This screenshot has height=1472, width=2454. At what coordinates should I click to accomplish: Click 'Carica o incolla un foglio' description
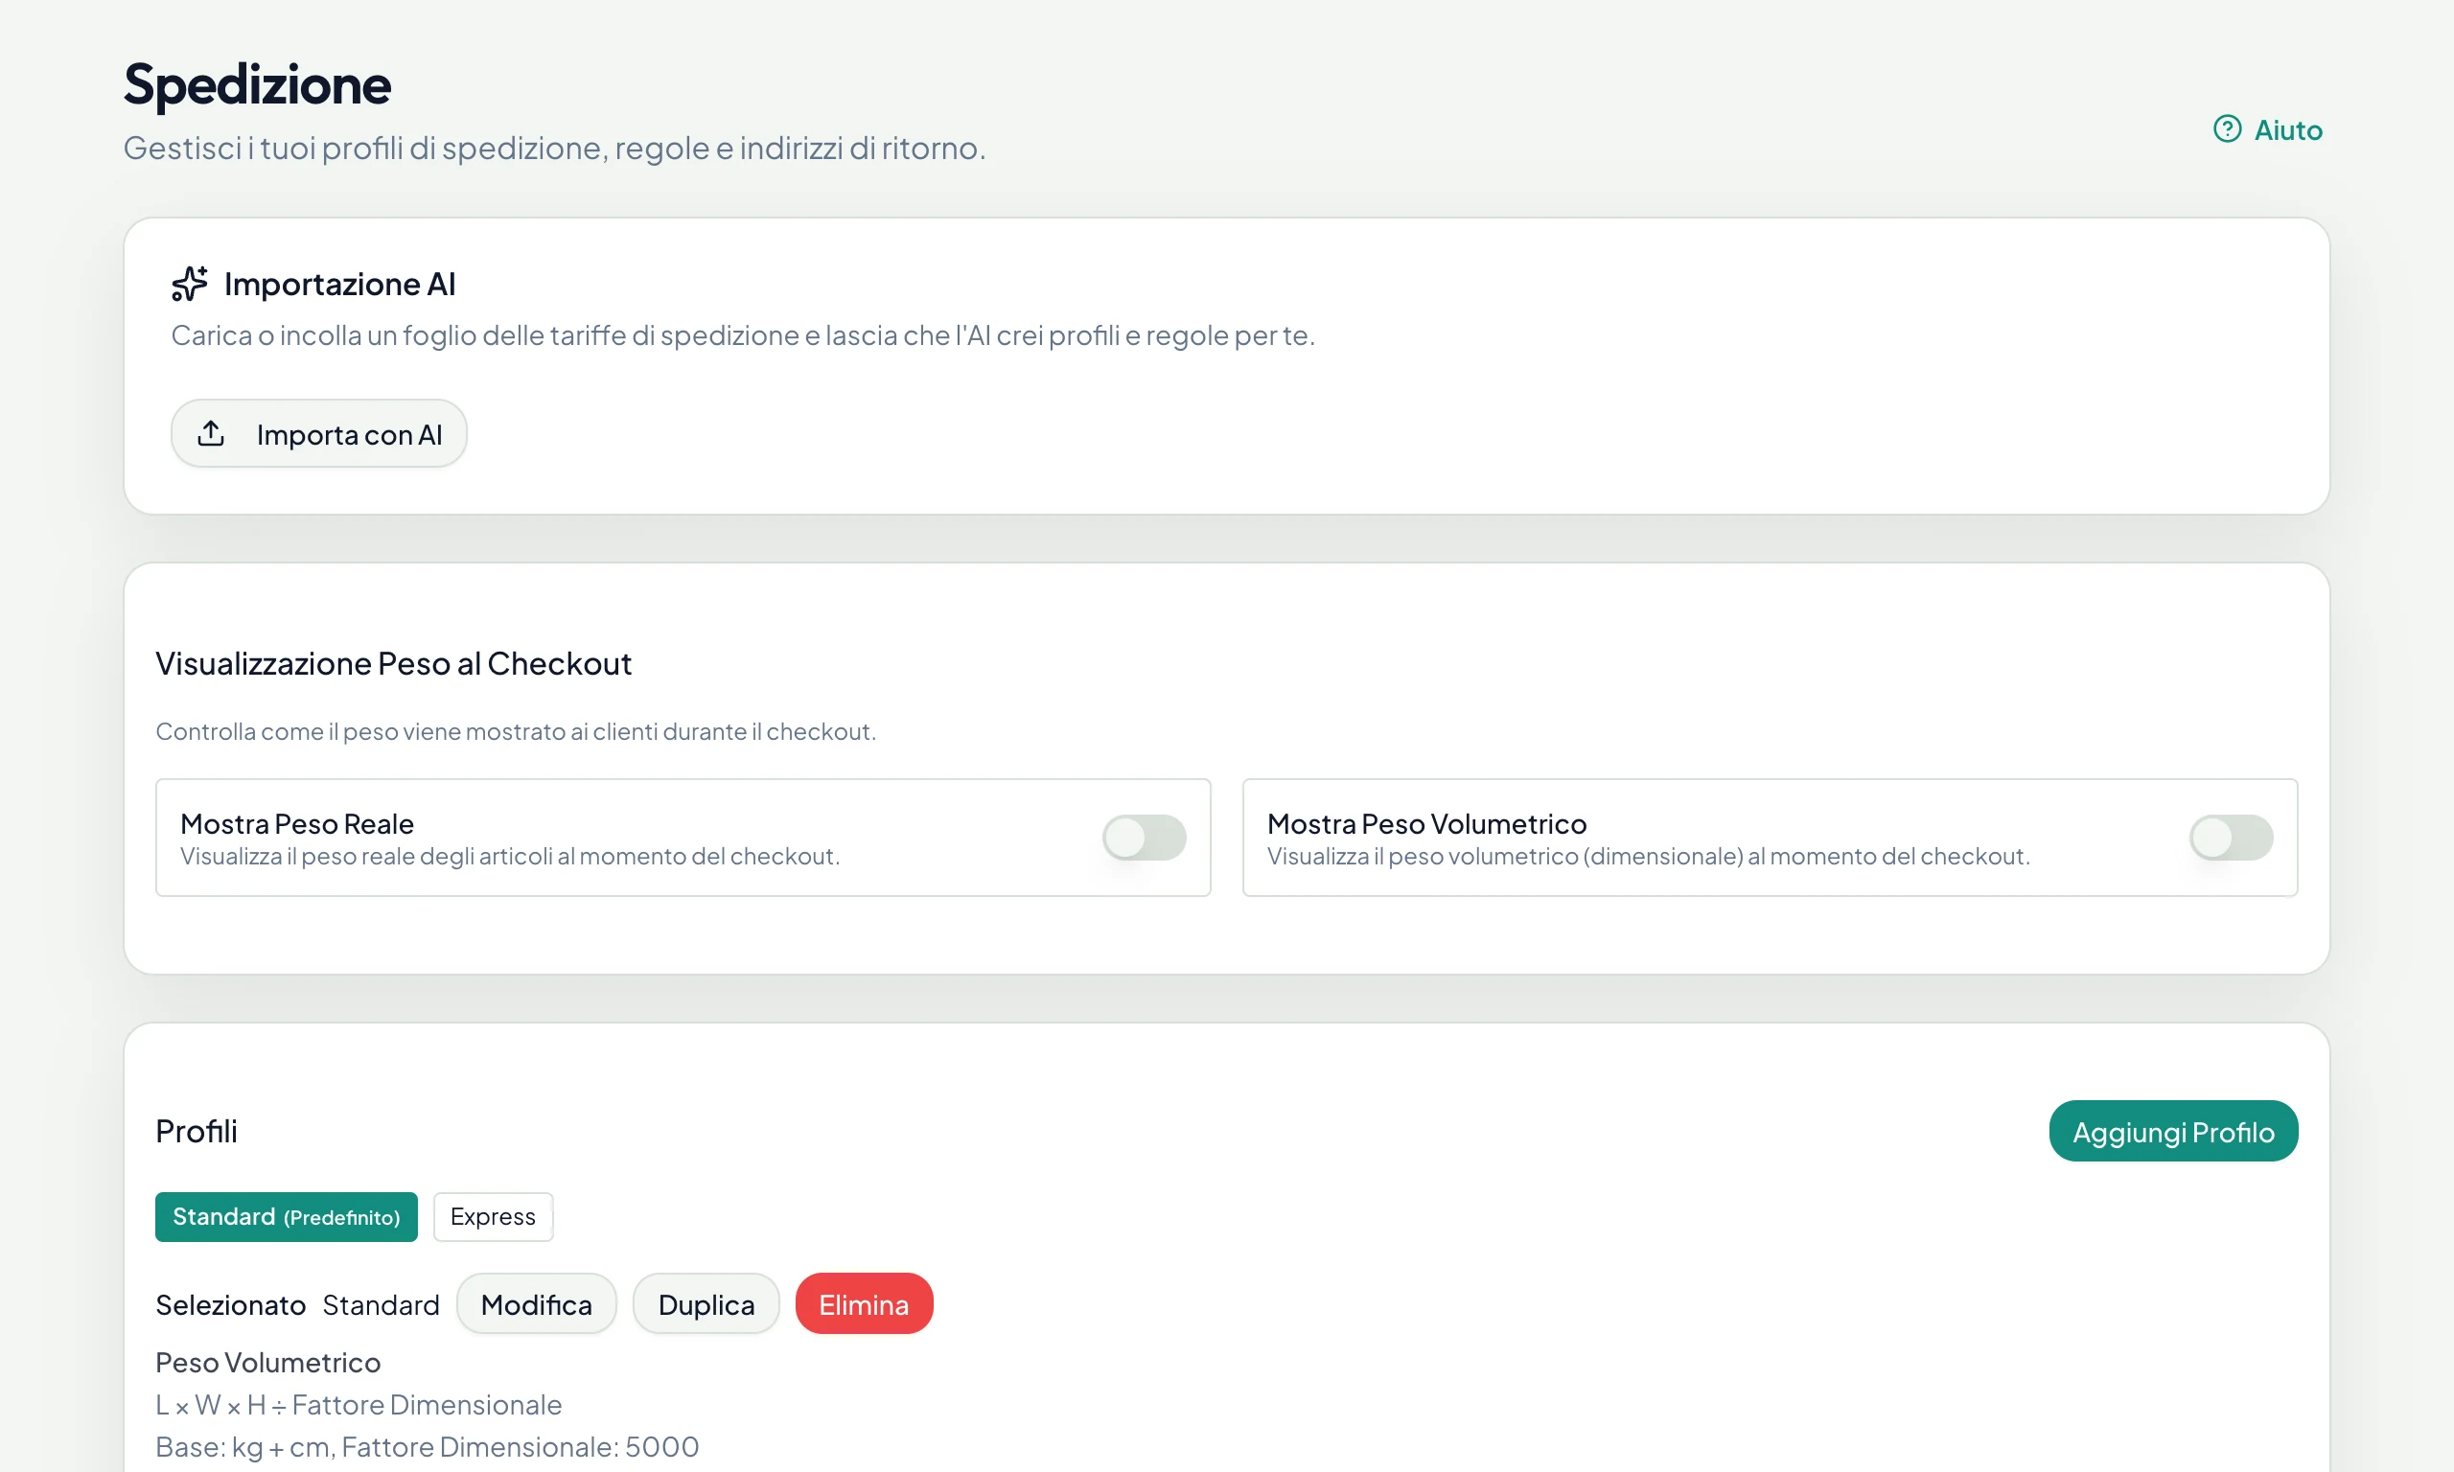pyautogui.click(x=743, y=335)
